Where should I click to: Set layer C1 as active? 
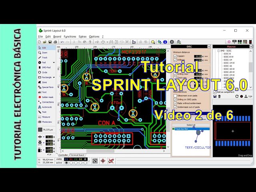tap(66, 163)
